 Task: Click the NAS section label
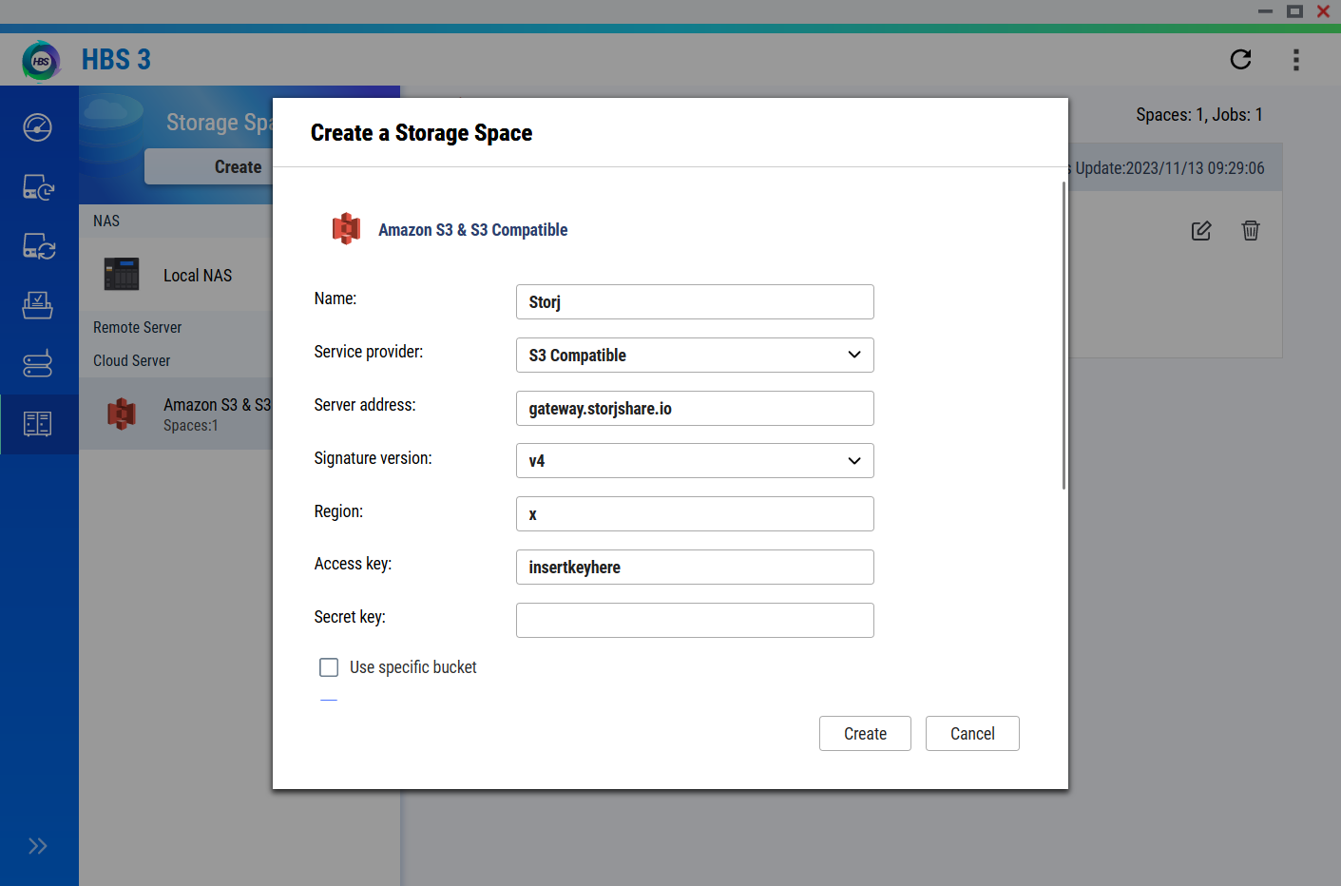pyautogui.click(x=106, y=221)
